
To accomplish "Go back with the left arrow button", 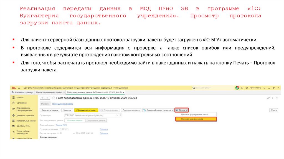I will click(x=42, y=98).
